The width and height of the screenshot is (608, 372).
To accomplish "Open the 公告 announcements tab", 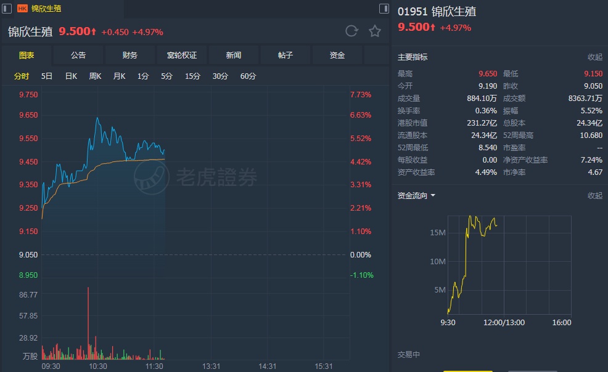I will point(78,55).
